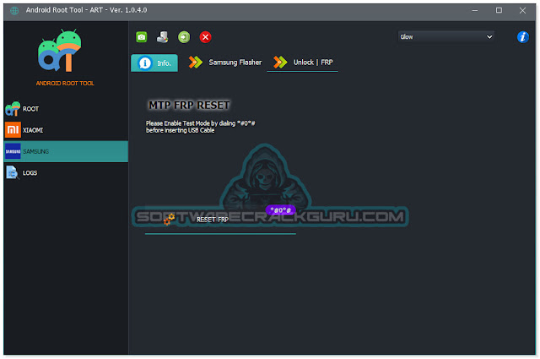Click the title bar globe app icon

(x=14, y=11)
